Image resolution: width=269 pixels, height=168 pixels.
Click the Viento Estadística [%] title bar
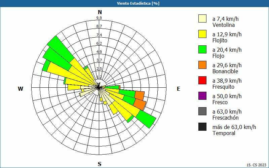click(x=134, y=3)
